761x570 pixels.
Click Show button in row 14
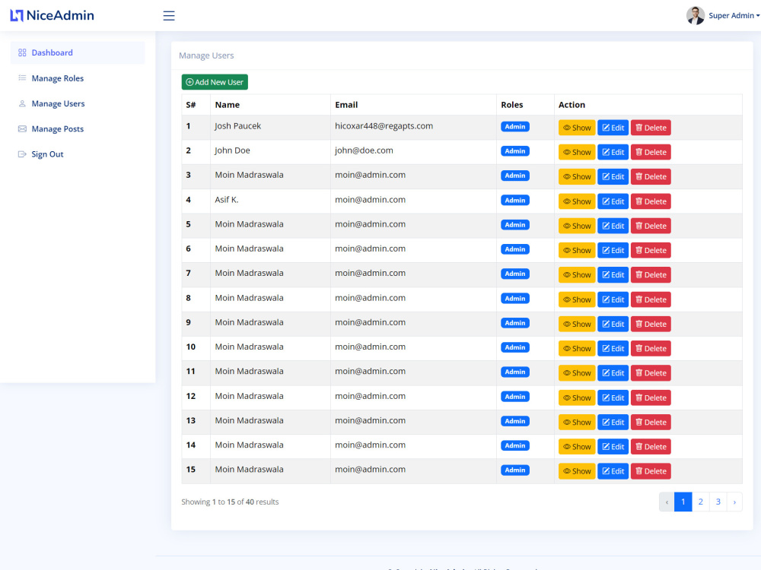(x=577, y=446)
